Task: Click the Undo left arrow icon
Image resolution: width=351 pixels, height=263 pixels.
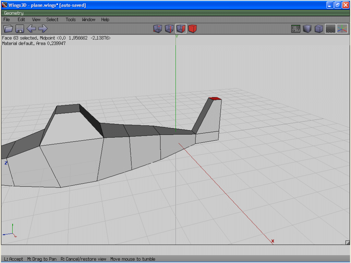Action: tap(31, 29)
